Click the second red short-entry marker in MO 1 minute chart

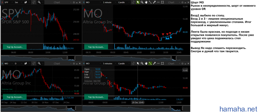coord(167,34)
